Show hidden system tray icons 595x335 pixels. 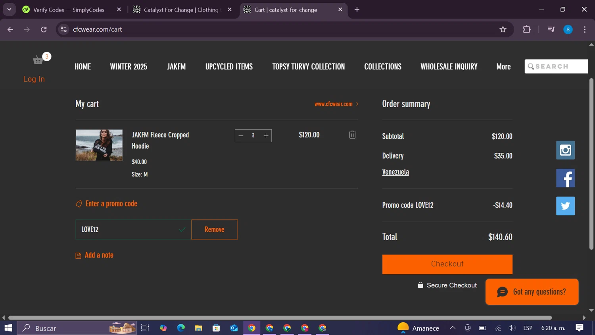coord(453,328)
